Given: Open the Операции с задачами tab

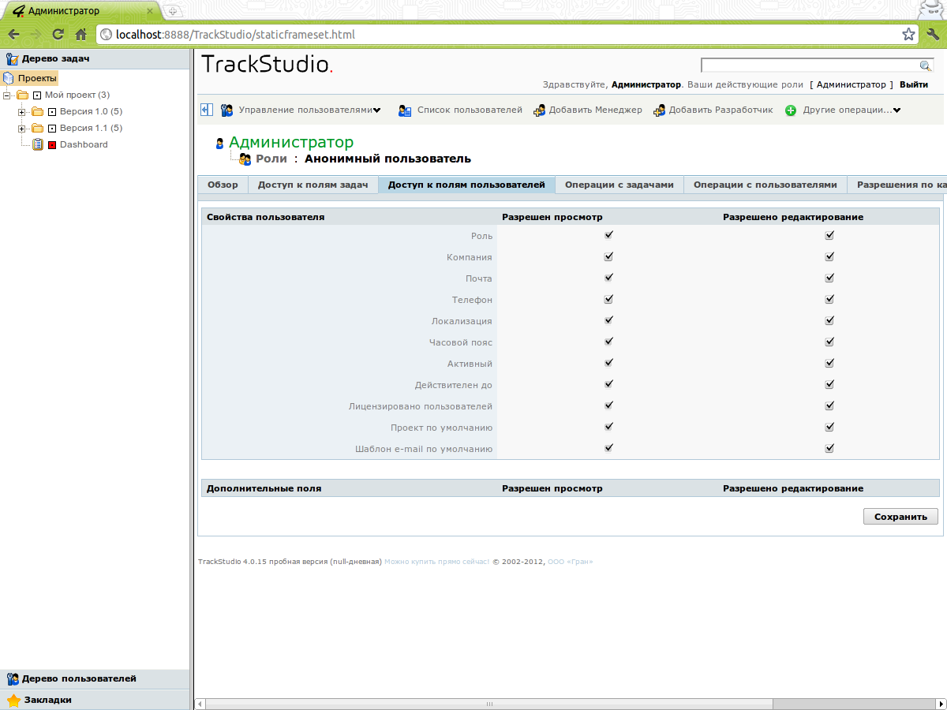Looking at the screenshot, I should pyautogui.click(x=619, y=185).
